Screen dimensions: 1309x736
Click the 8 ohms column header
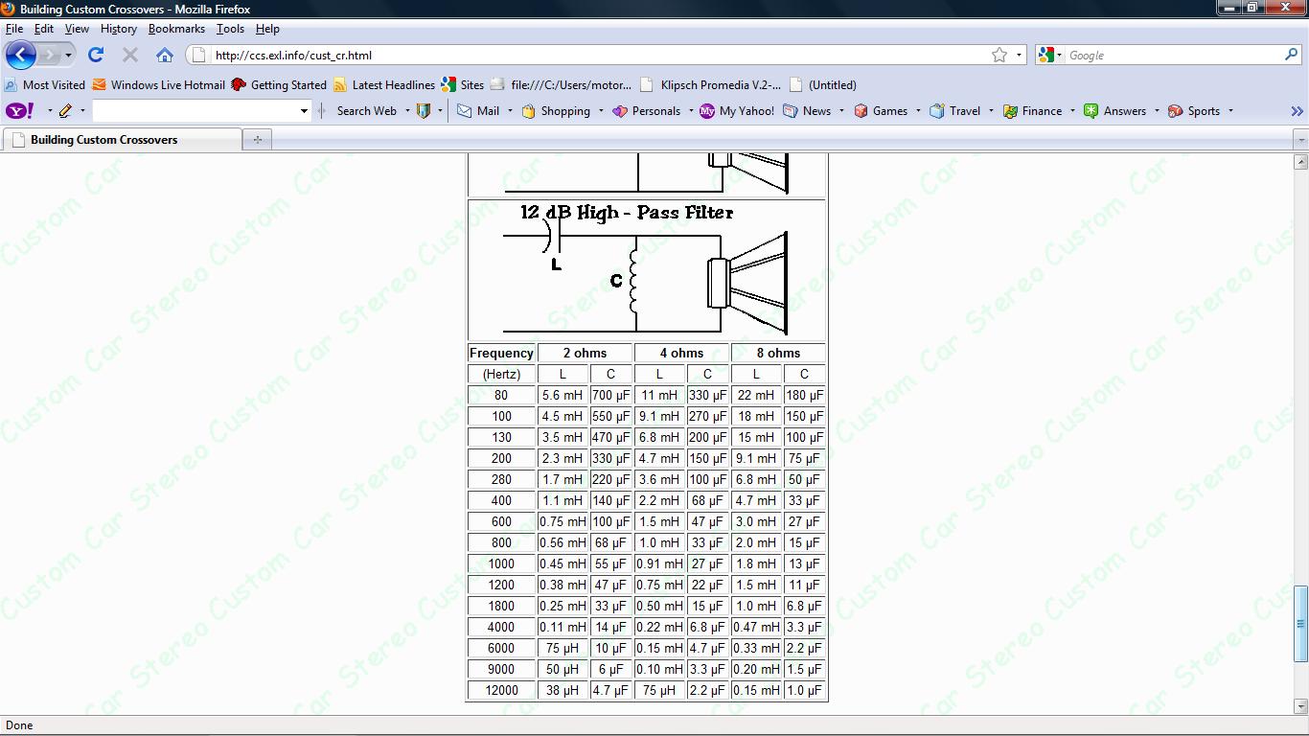778,353
